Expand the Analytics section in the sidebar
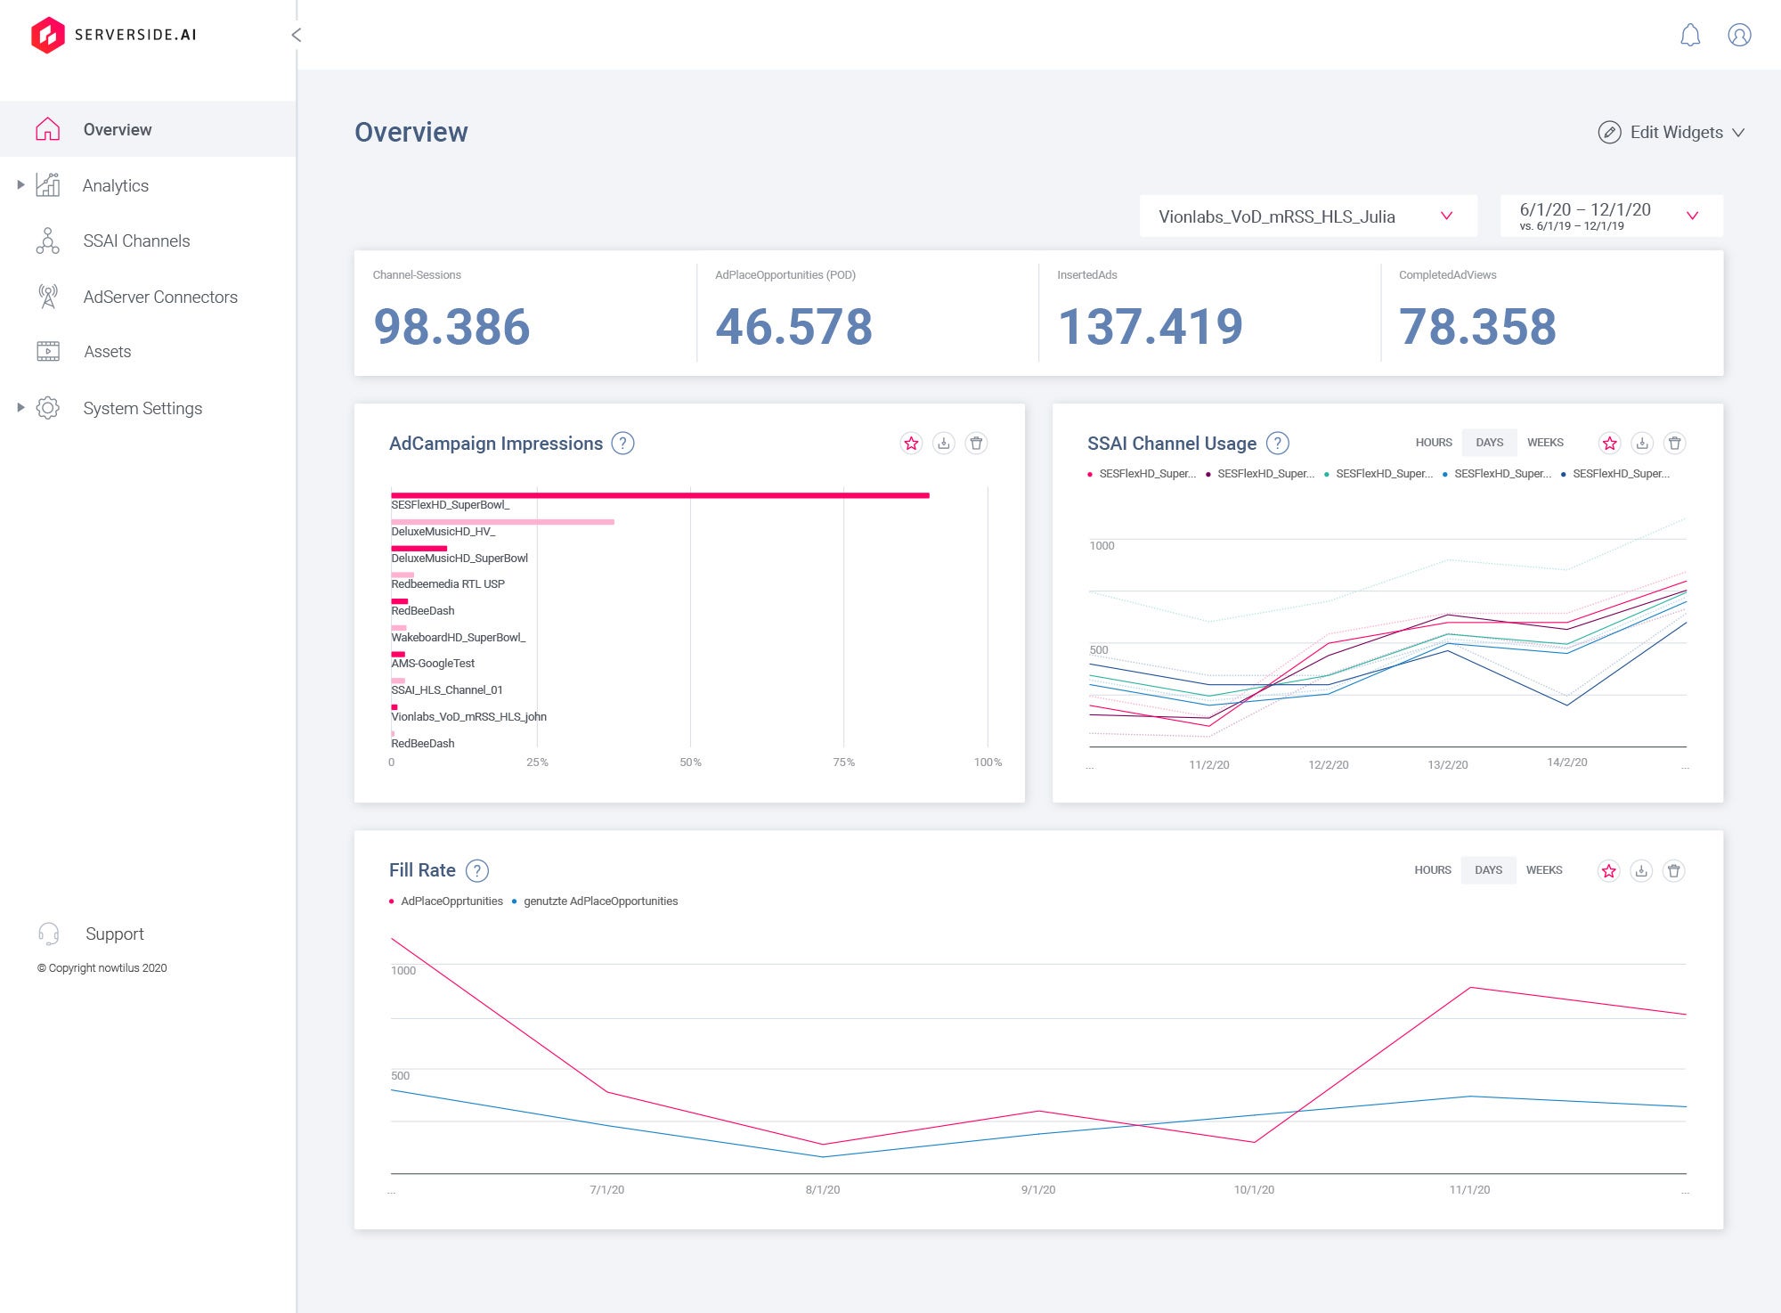This screenshot has width=1781, height=1313. (x=19, y=184)
